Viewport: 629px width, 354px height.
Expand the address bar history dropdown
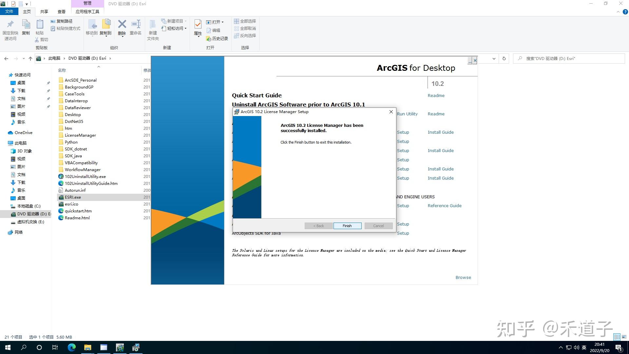[x=494, y=59]
